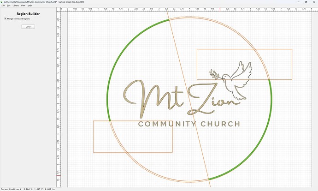The width and height of the screenshot is (318, 191).
Task: Minimize the Carbide Create window
Action: point(299,2)
